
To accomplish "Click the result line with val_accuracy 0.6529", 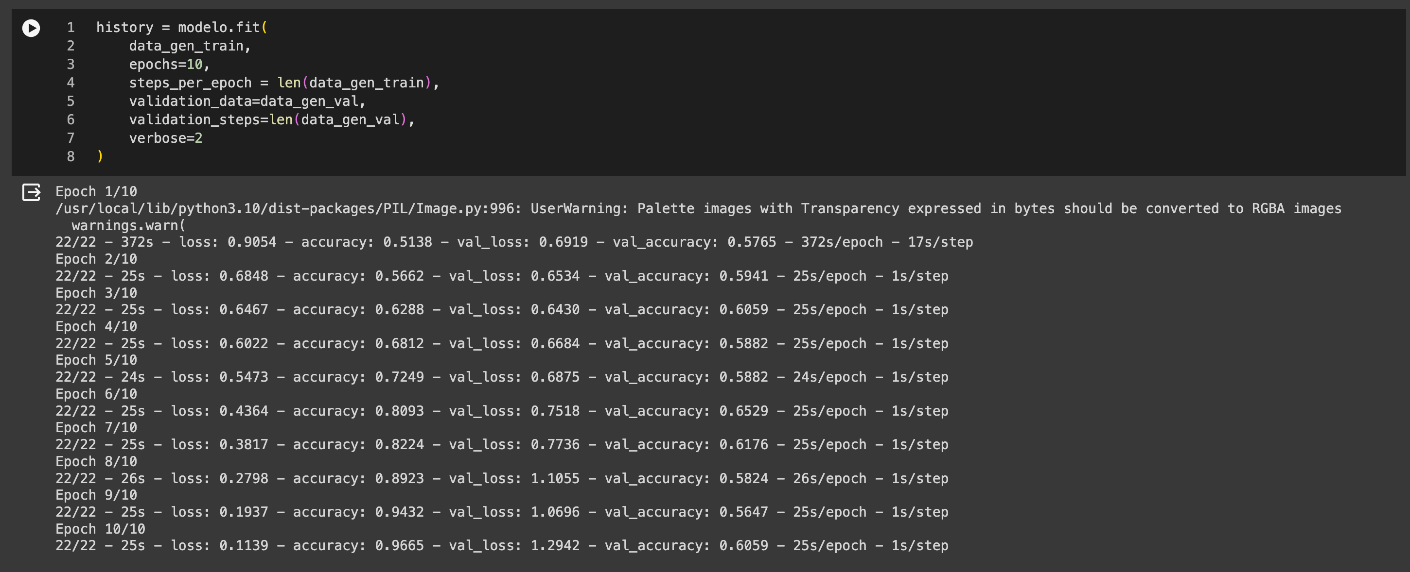I will coord(501,411).
